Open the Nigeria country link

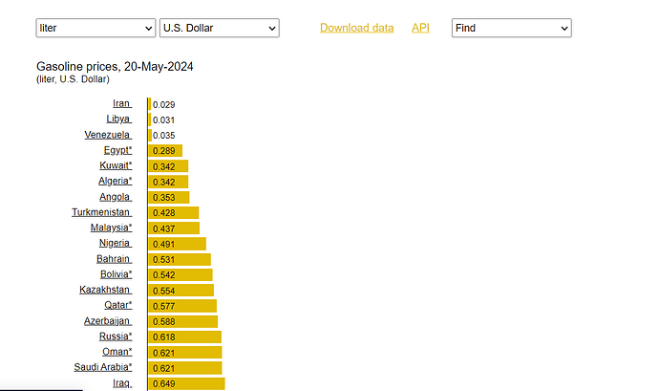[x=115, y=243]
